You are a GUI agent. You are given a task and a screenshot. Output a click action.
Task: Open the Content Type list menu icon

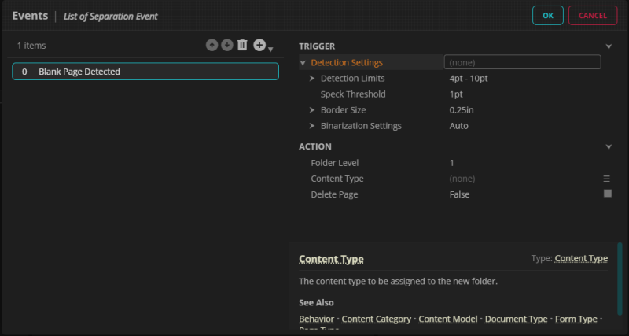tap(607, 179)
